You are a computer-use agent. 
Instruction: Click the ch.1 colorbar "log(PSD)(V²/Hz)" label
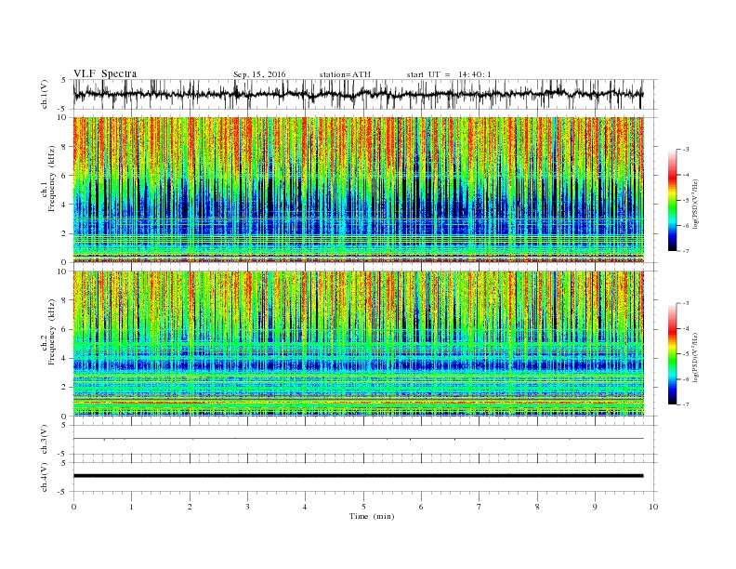coord(695,204)
